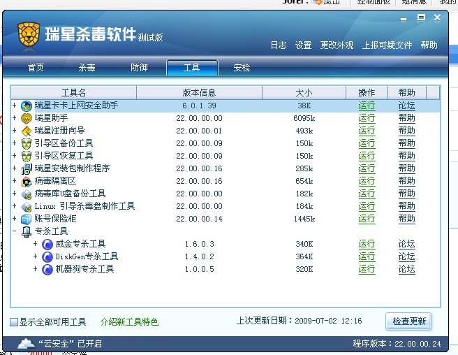Screen dimensions: 458x355
Task: Run 瑞星卡卡上网安全助手 via 运行 link
Action: click(367, 106)
